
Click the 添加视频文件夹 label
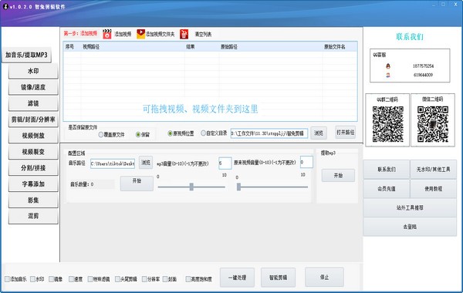(161, 34)
